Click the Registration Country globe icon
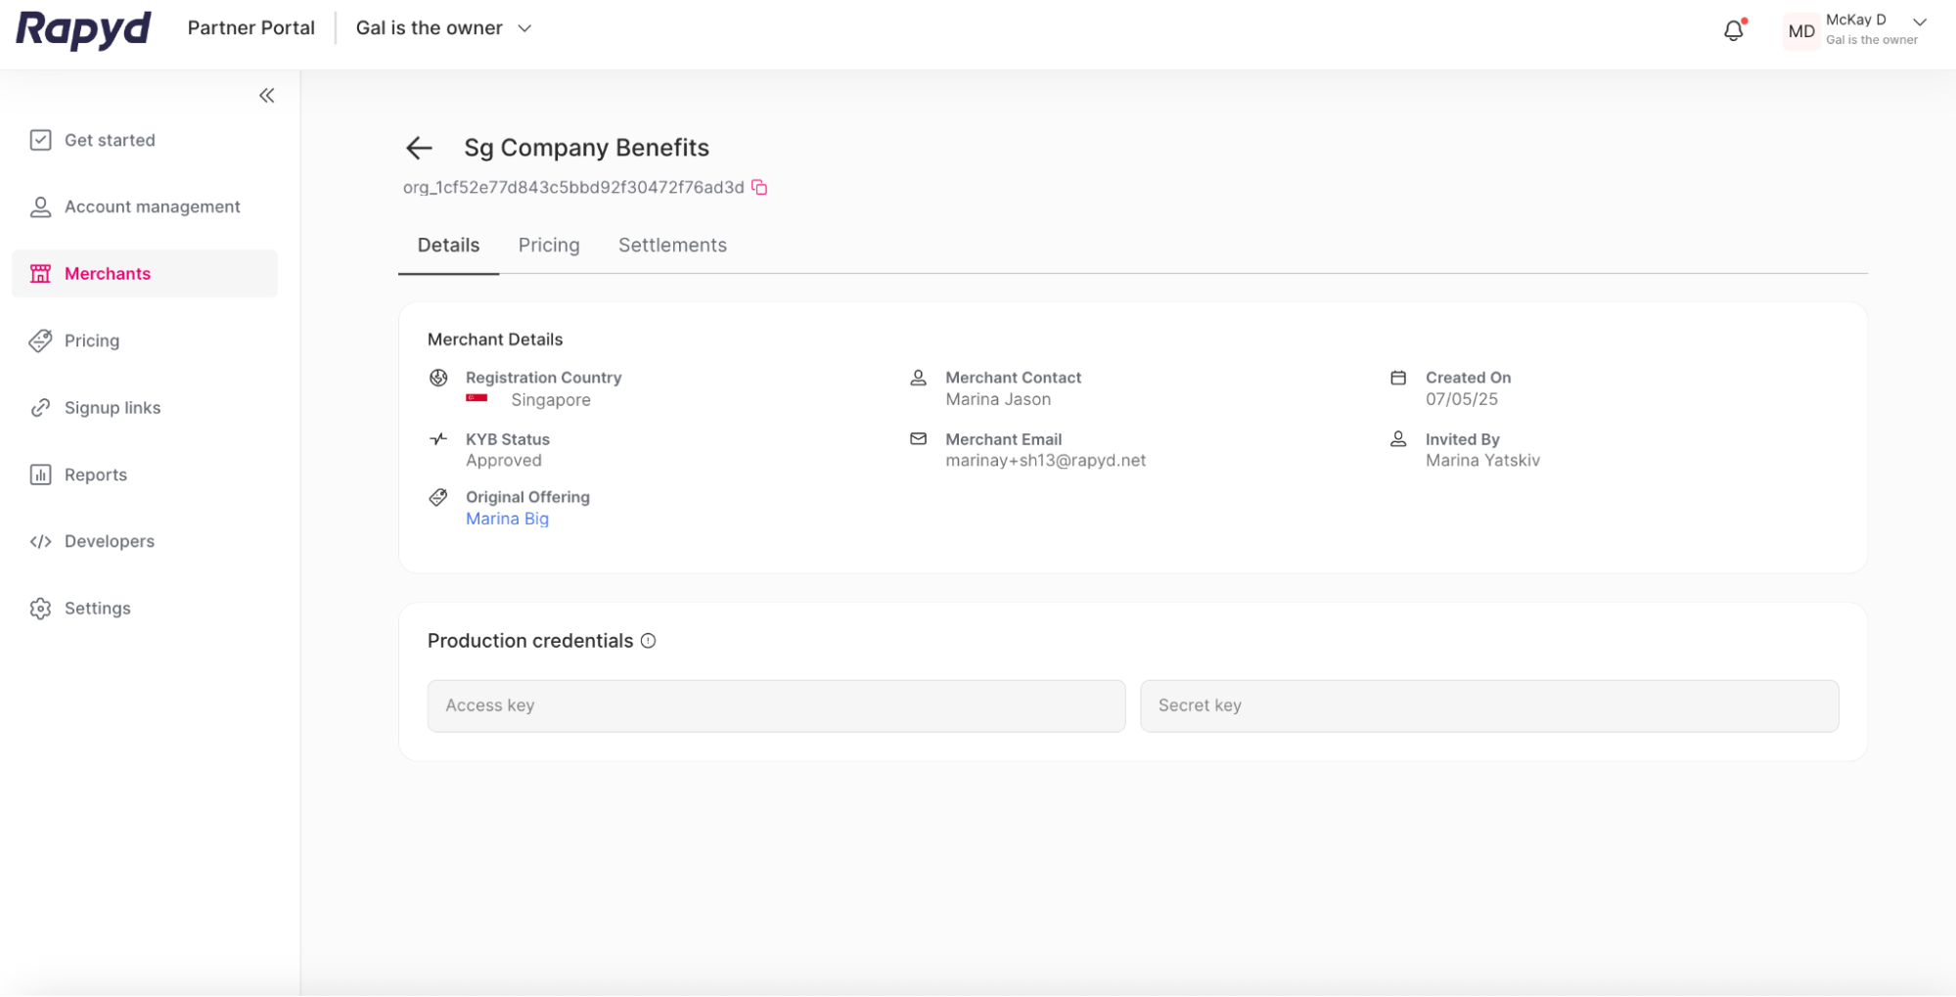Image resolution: width=1956 pixels, height=997 pixels. tap(438, 378)
